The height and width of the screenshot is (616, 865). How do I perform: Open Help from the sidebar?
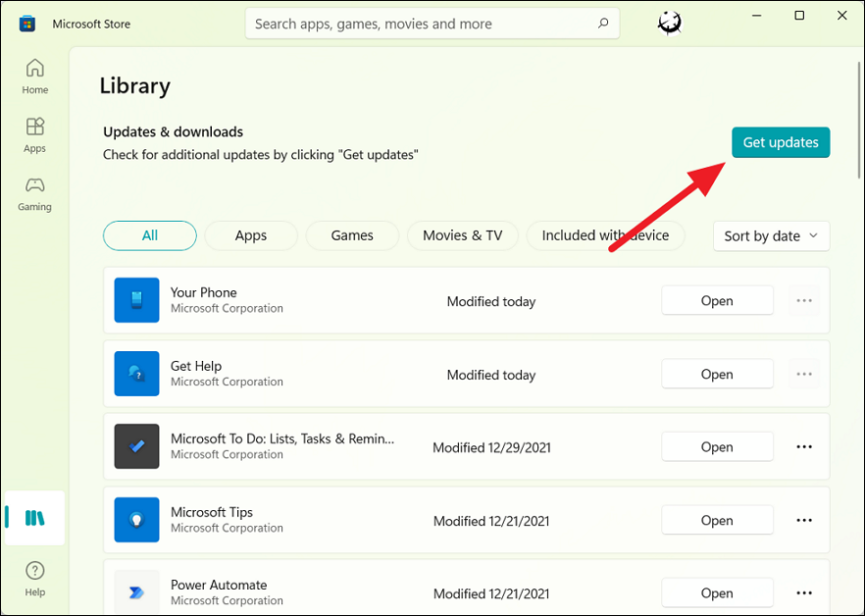click(34, 579)
